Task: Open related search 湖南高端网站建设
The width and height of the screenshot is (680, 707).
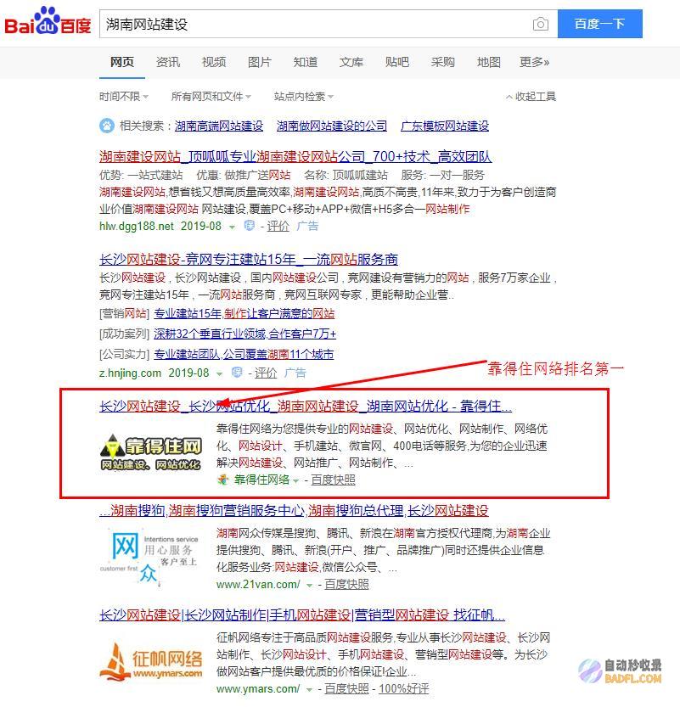Action: point(219,126)
